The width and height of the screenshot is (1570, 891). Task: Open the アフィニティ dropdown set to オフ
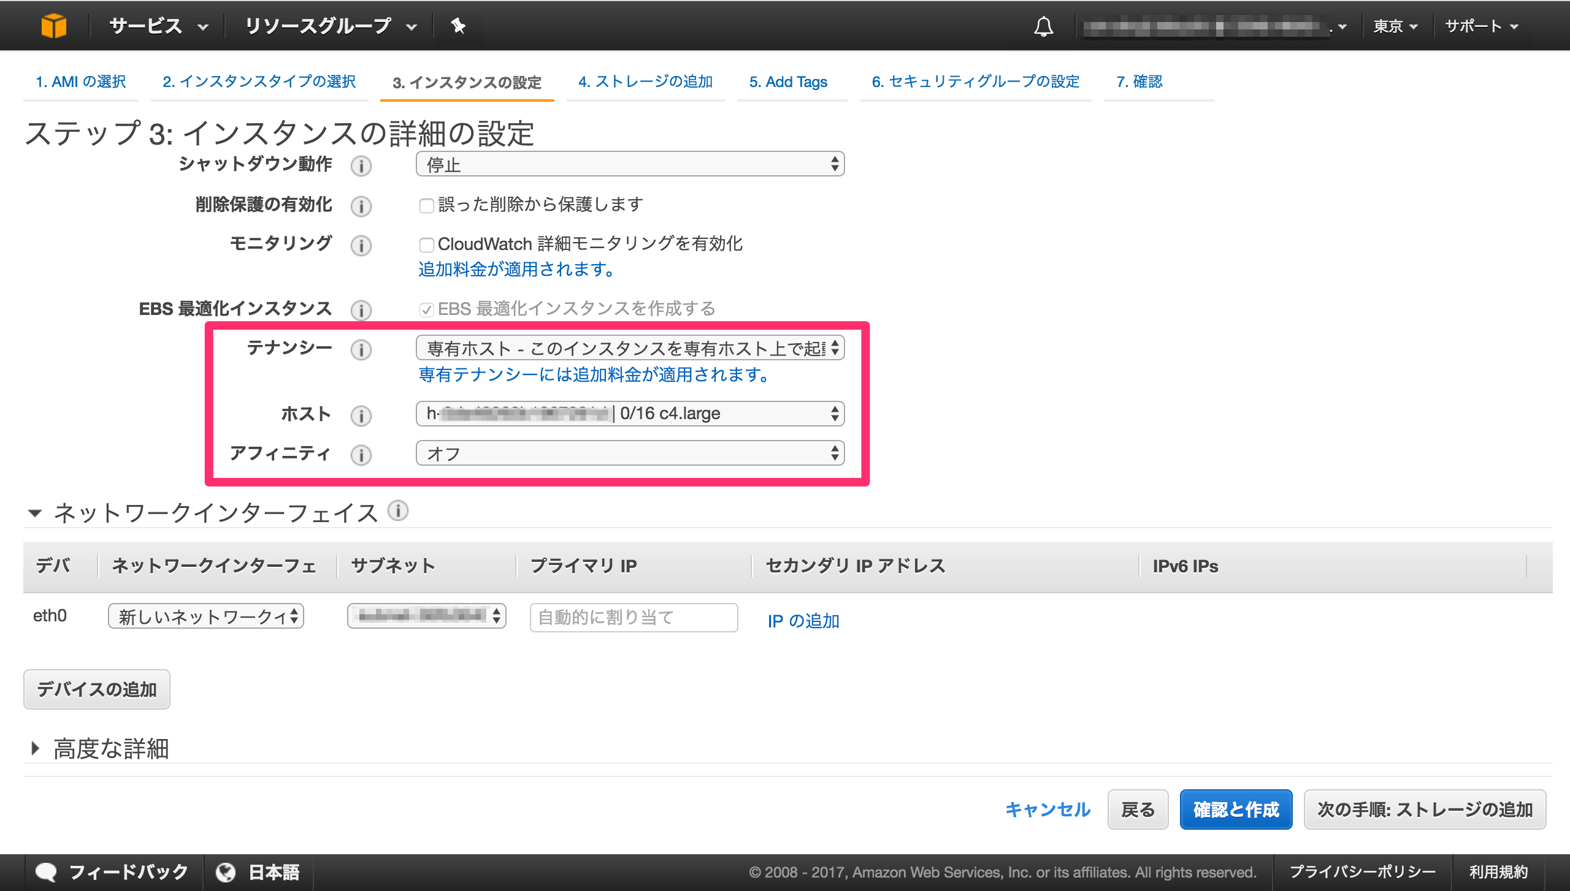click(630, 453)
